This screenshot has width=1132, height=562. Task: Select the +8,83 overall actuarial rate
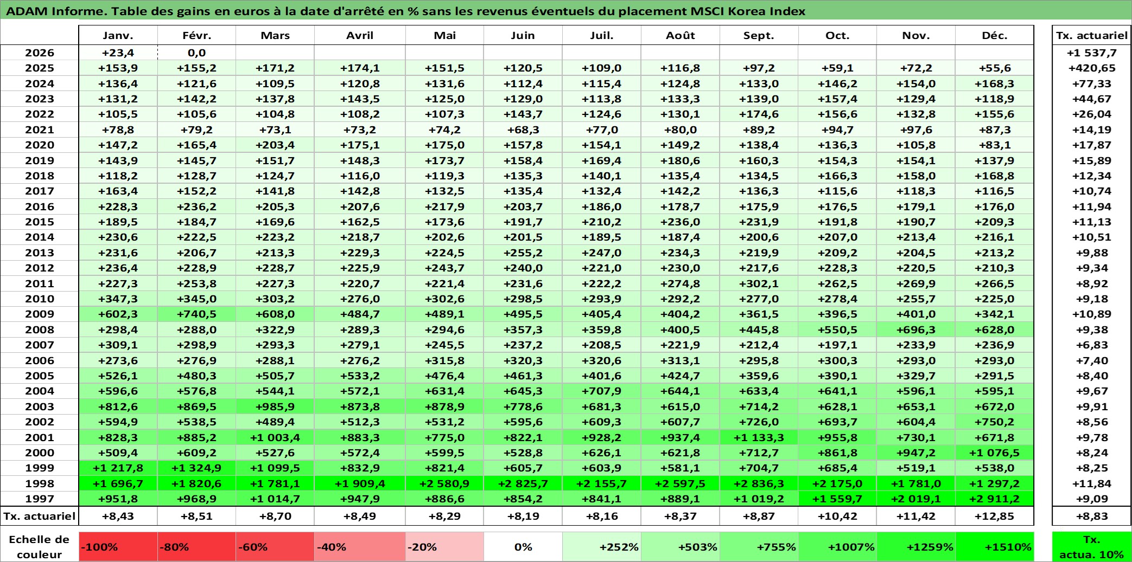[x=1092, y=516]
